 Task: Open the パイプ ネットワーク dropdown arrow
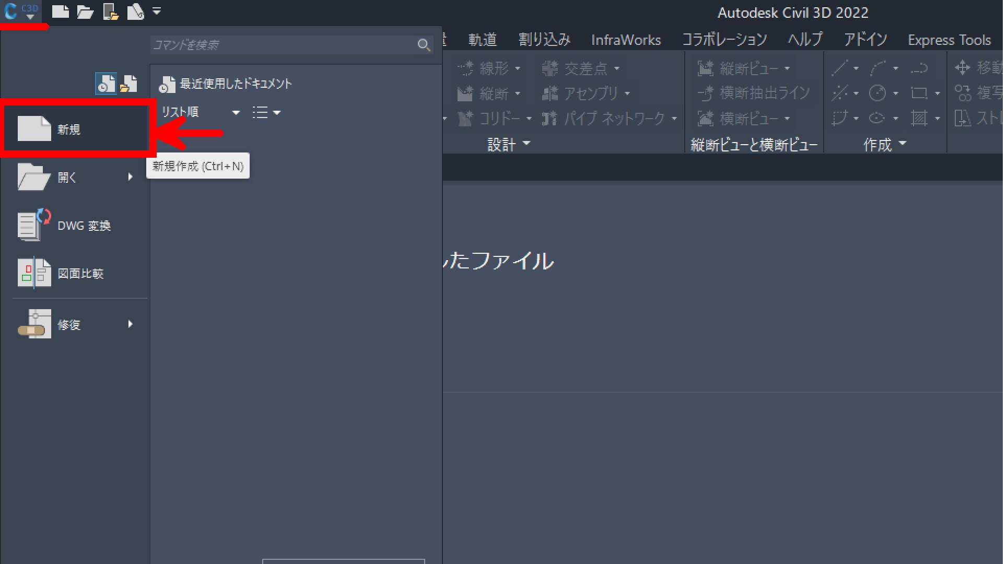coord(674,119)
